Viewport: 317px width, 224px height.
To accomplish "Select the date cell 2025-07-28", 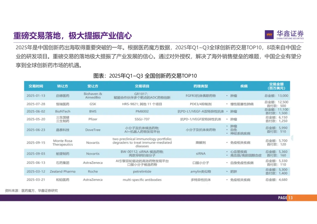I will pyautogui.click(x=36, y=104).
